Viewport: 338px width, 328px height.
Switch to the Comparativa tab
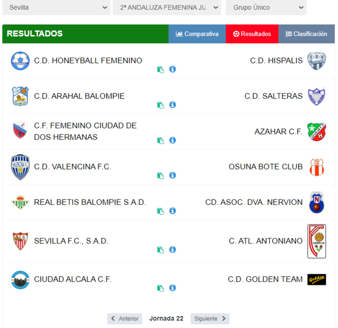coord(197,34)
